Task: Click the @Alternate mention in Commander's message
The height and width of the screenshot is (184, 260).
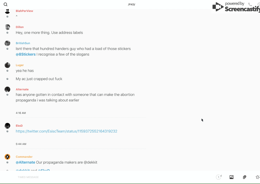Action: [25, 162]
